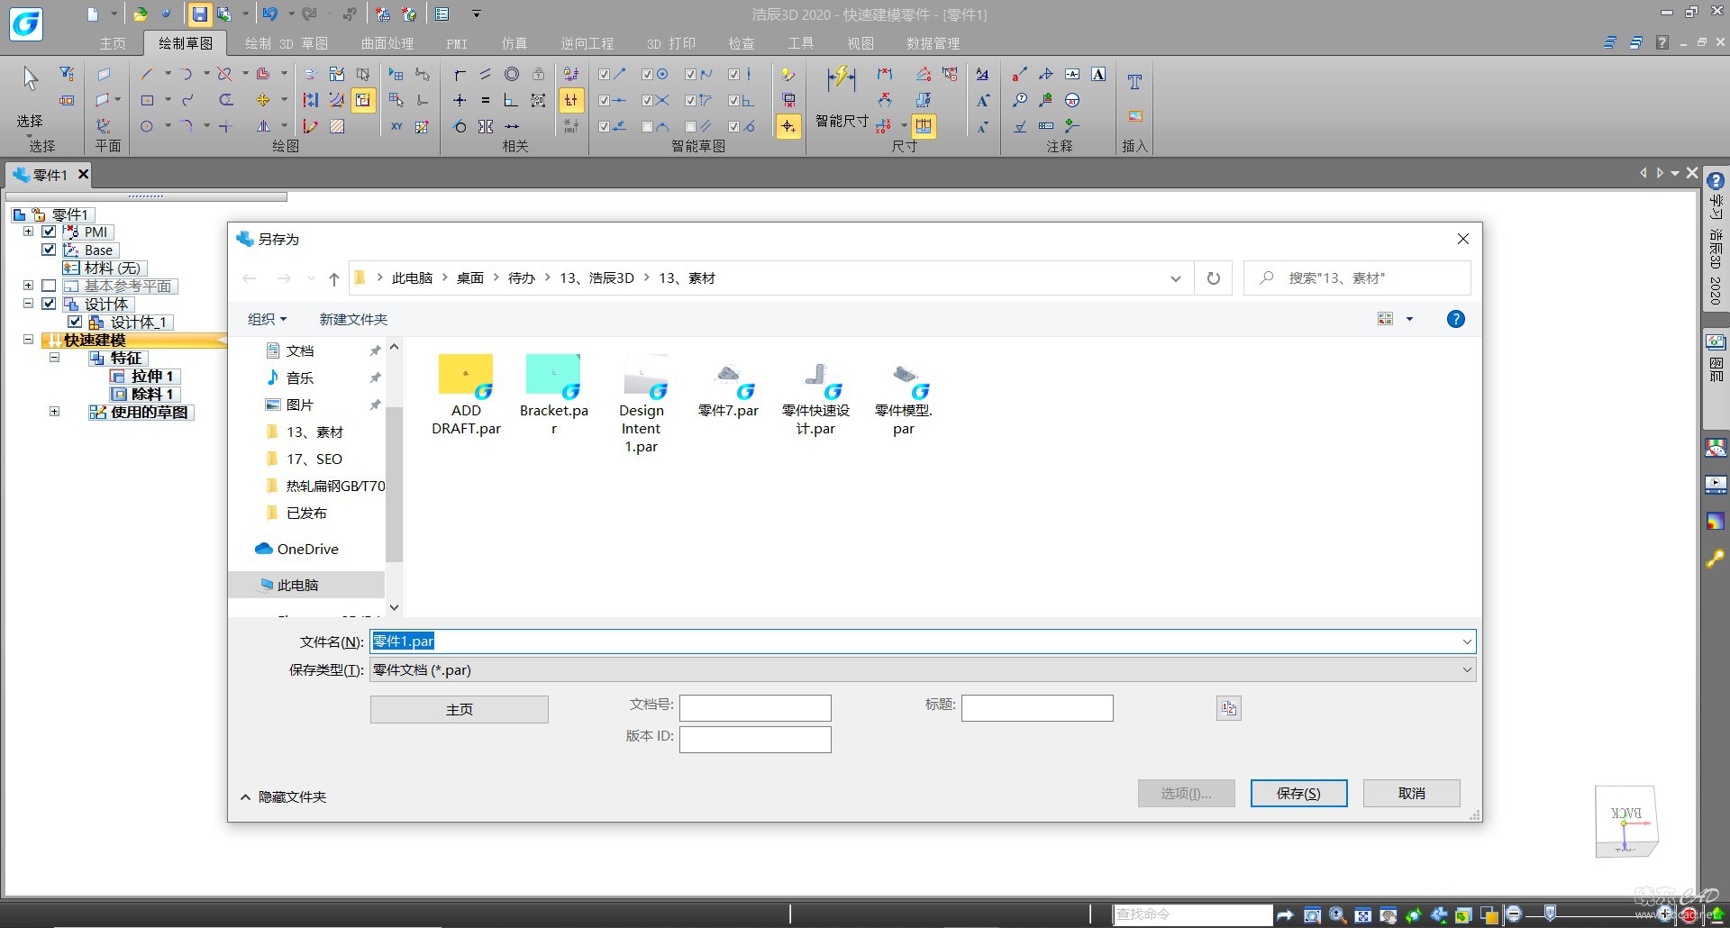1730x928 pixels.
Task: Uncheck the Base checkbox in tree
Action: (49, 250)
